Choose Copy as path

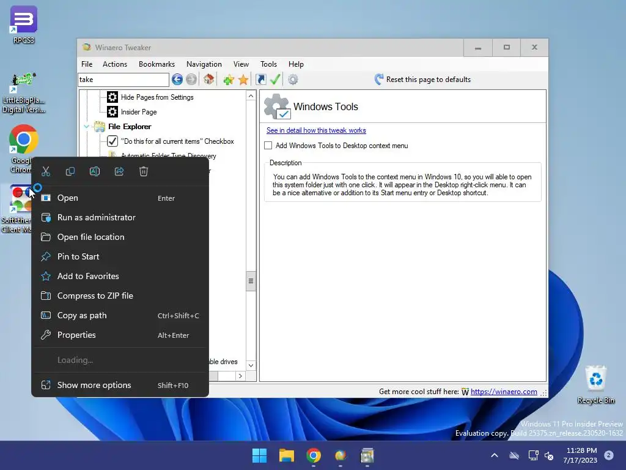pyautogui.click(x=120, y=315)
